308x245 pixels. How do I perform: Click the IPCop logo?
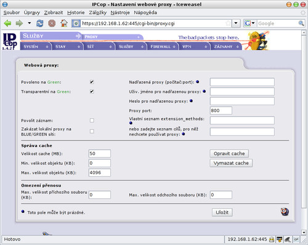(x=10, y=42)
